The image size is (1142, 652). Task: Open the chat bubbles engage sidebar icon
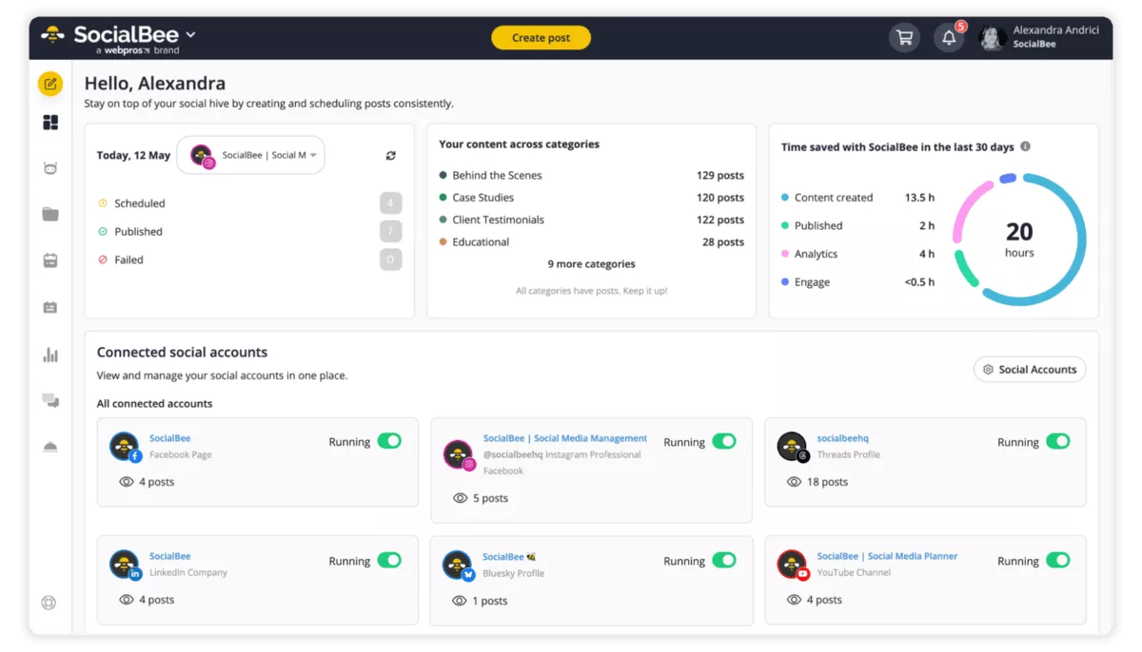point(50,400)
